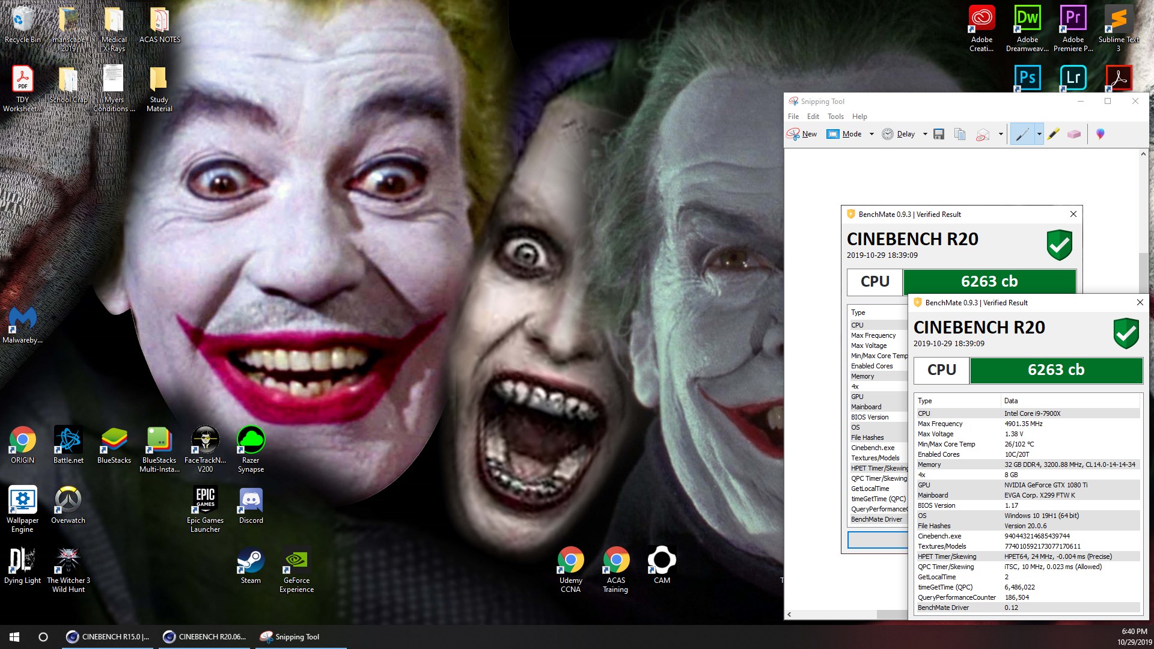Open the Malwarebytes desktop shortcut

click(23, 325)
